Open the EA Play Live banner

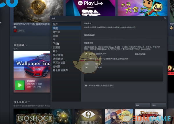[x=90, y=8]
